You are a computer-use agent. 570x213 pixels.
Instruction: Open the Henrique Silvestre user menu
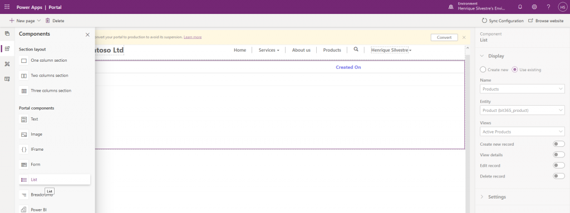click(x=391, y=50)
